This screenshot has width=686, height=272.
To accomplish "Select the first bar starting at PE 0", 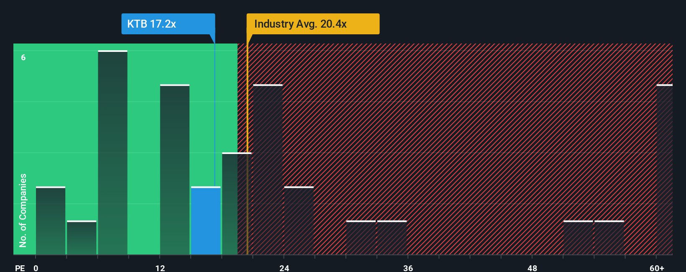I will point(51,221).
